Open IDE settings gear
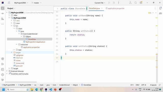Screen dimensions: 163x92 (141, 3)
